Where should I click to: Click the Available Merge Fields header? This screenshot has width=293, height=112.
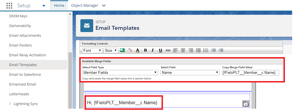tap(97, 61)
